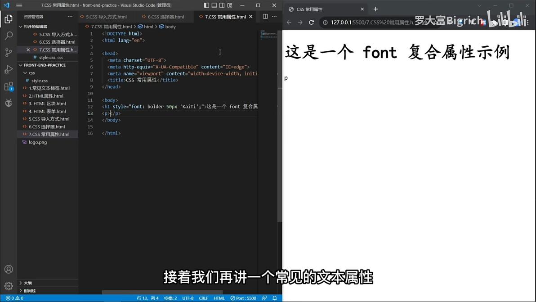Place cursor on line 13 paragraph tag

point(112,113)
